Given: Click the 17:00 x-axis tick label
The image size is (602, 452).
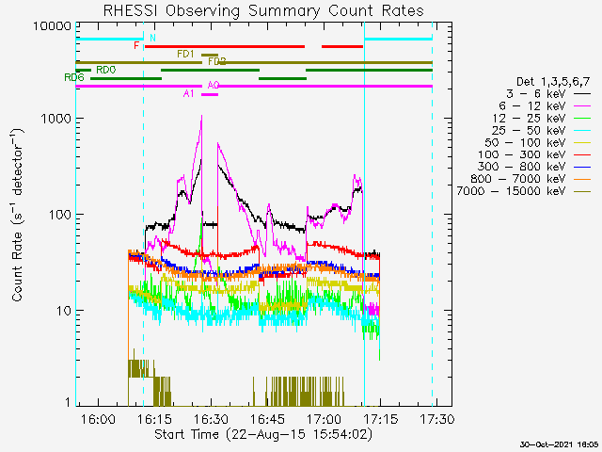Looking at the screenshot, I should [324, 418].
